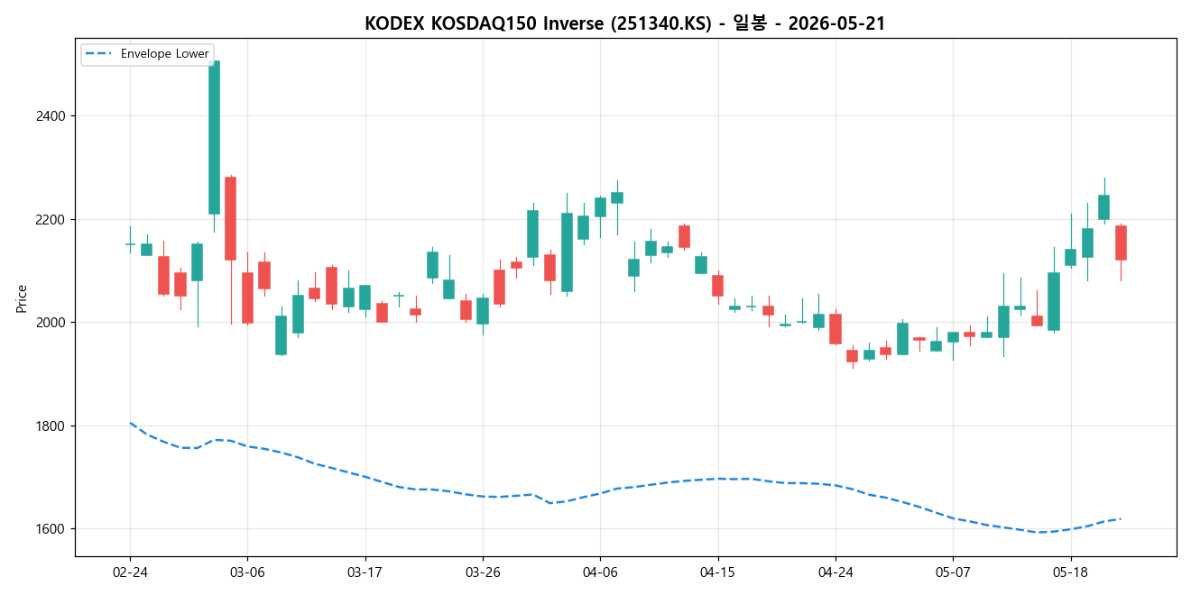Click the dashed blue legend line sample
Image resolution: width=1191 pixels, height=595 pixels.
point(99,54)
